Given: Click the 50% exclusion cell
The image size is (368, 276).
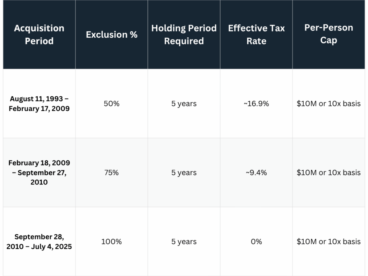Looking at the screenshot, I should [x=111, y=103].
